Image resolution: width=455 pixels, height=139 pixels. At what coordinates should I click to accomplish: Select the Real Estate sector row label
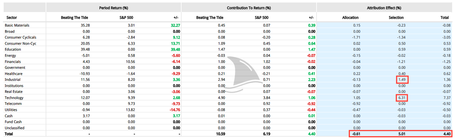coord(13,92)
